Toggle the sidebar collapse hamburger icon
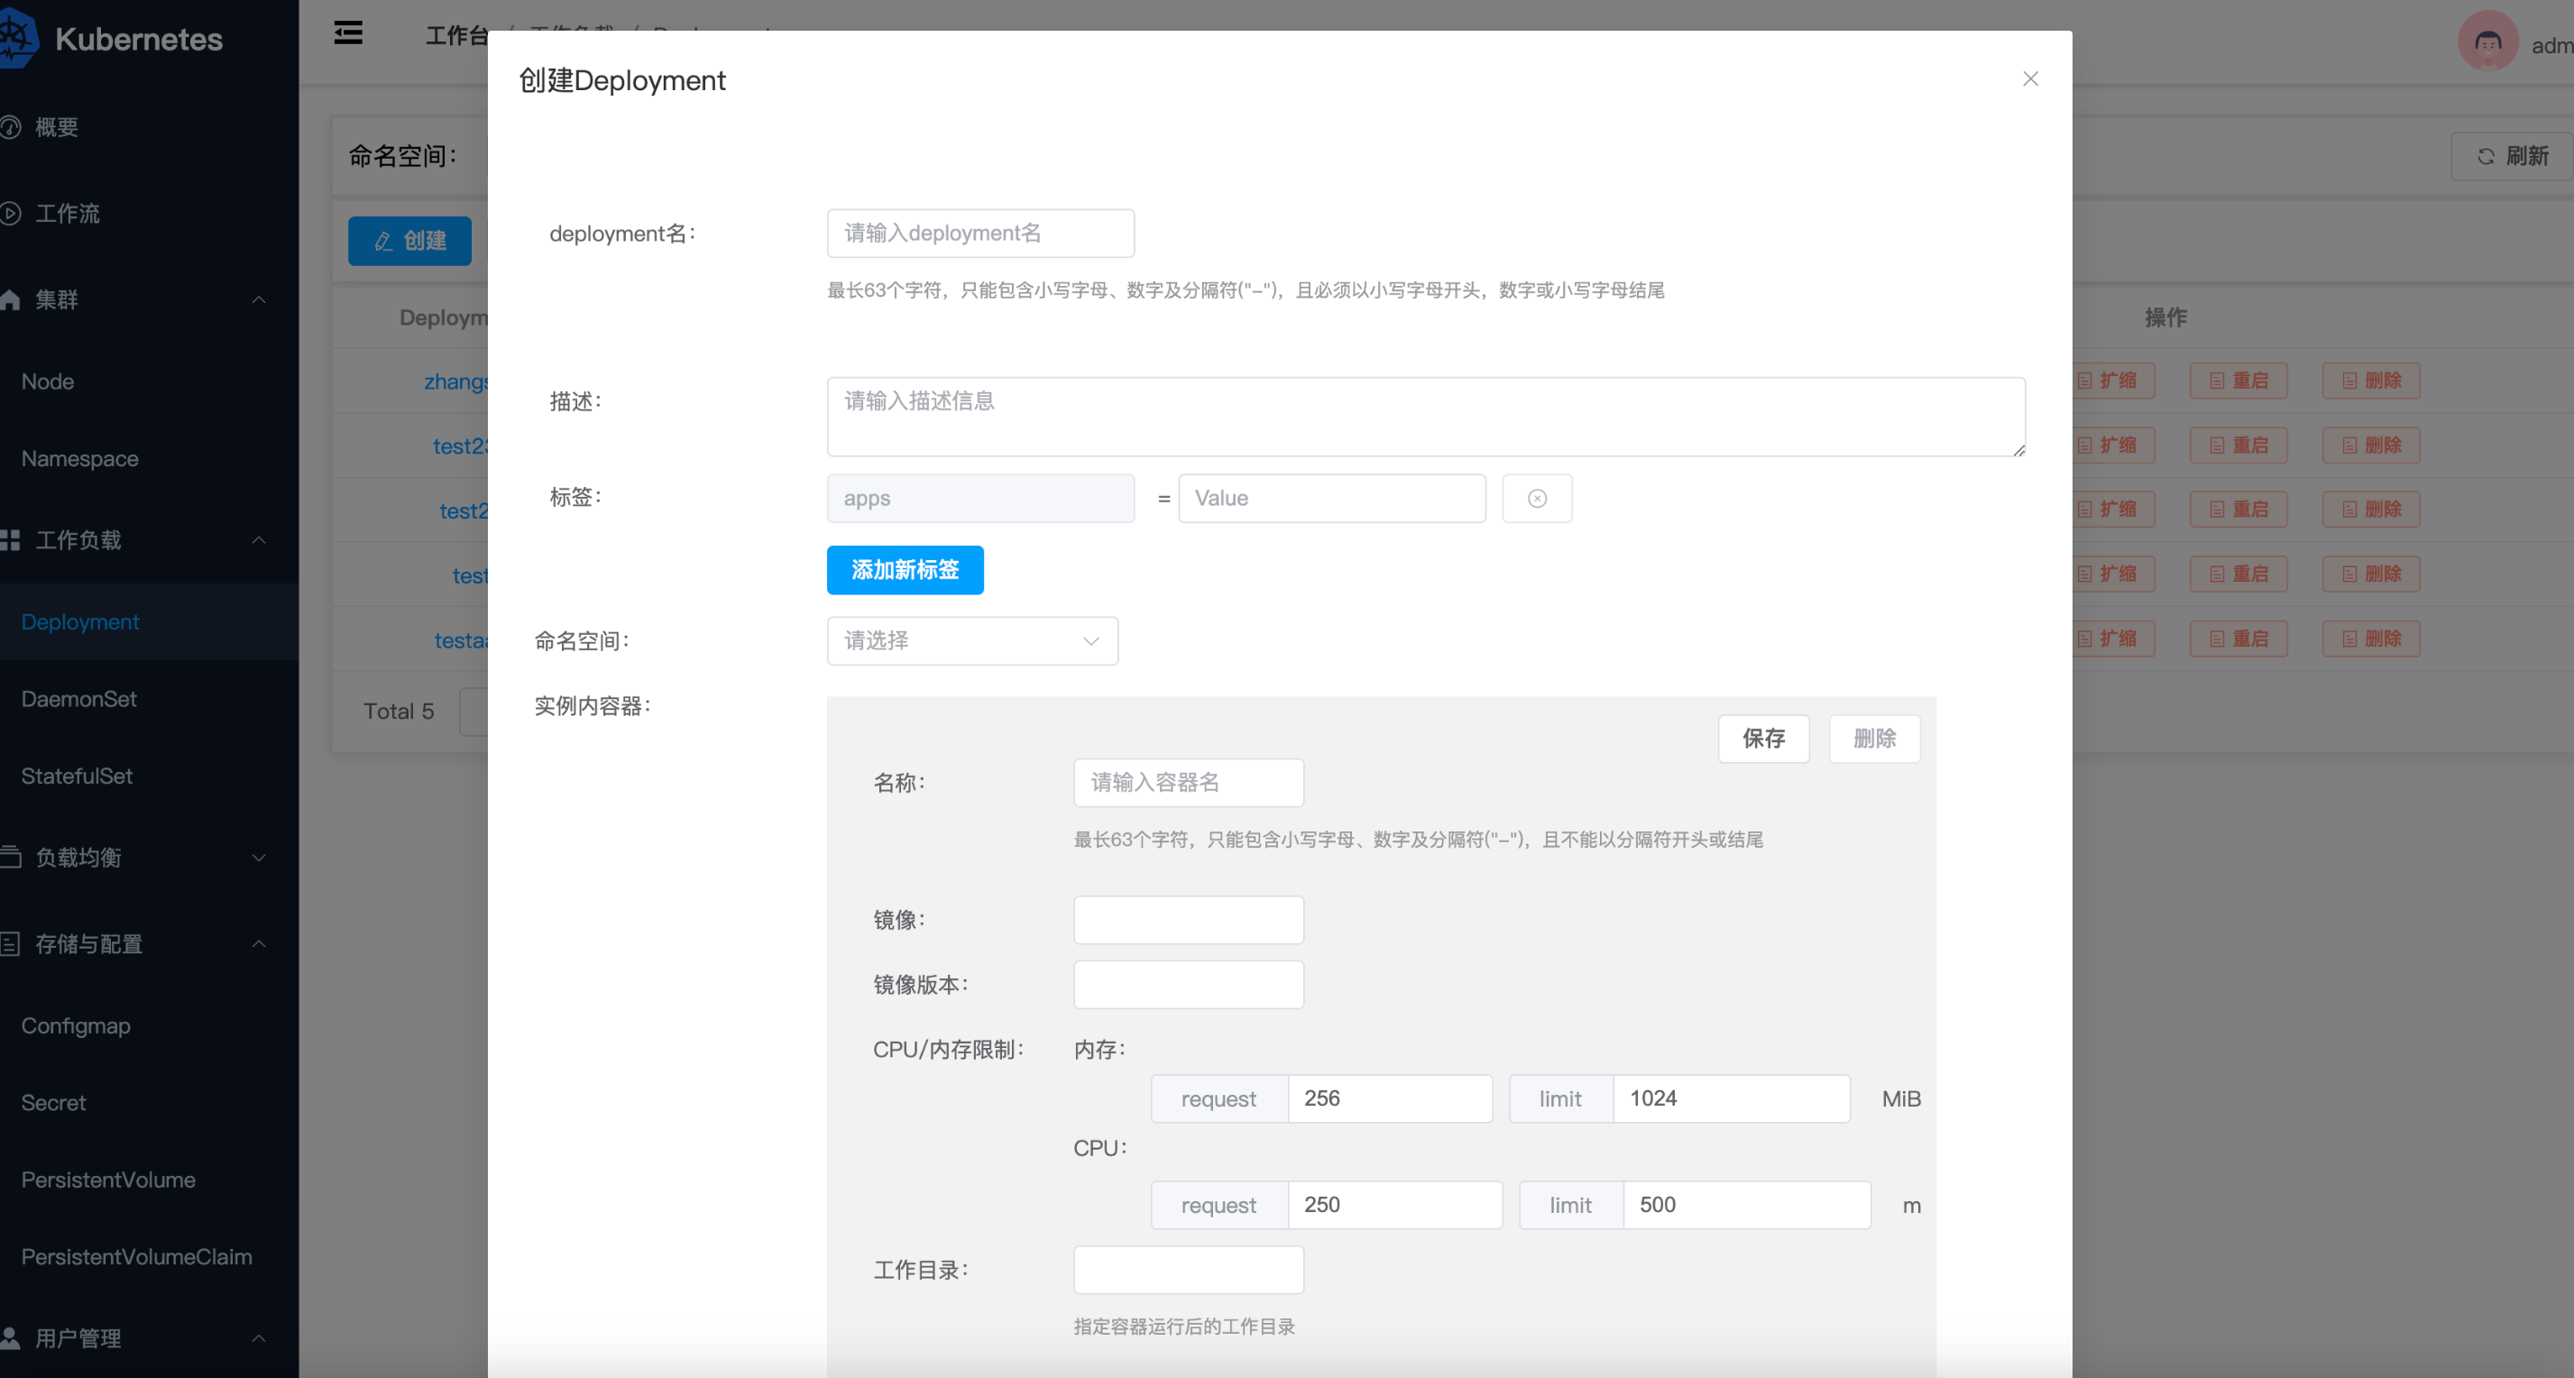 click(x=348, y=33)
